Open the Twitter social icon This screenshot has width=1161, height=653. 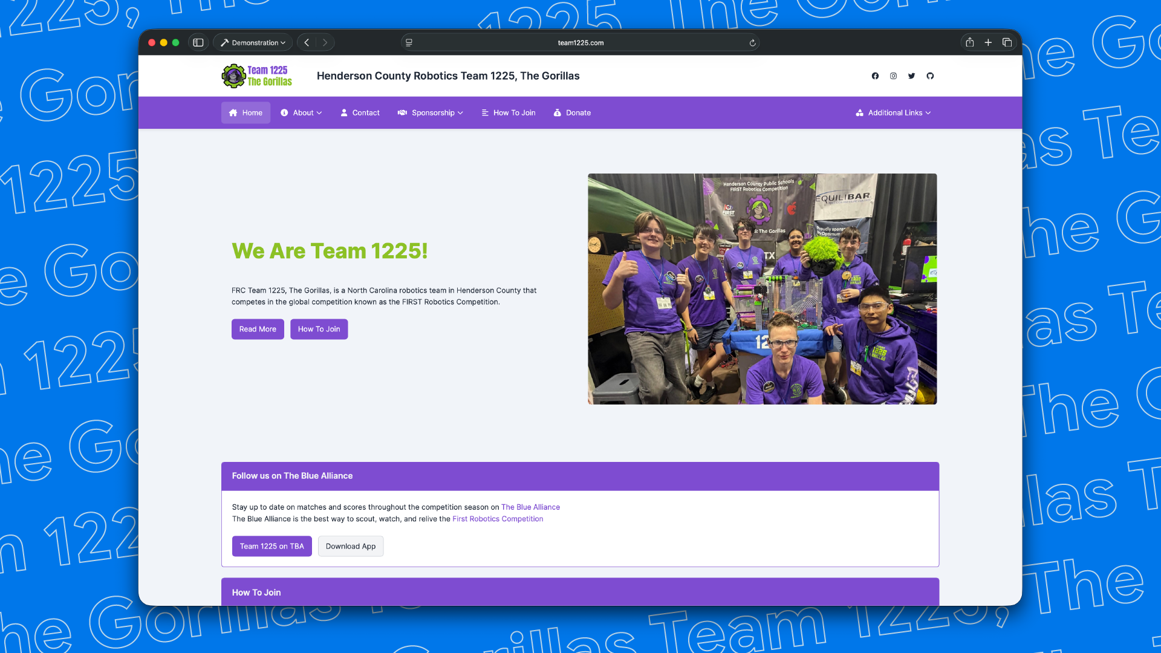click(911, 76)
